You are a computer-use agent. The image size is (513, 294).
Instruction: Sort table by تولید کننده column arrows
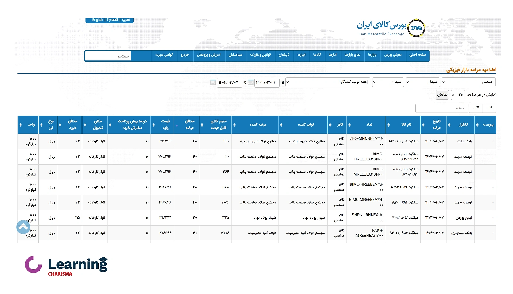[x=281, y=125]
